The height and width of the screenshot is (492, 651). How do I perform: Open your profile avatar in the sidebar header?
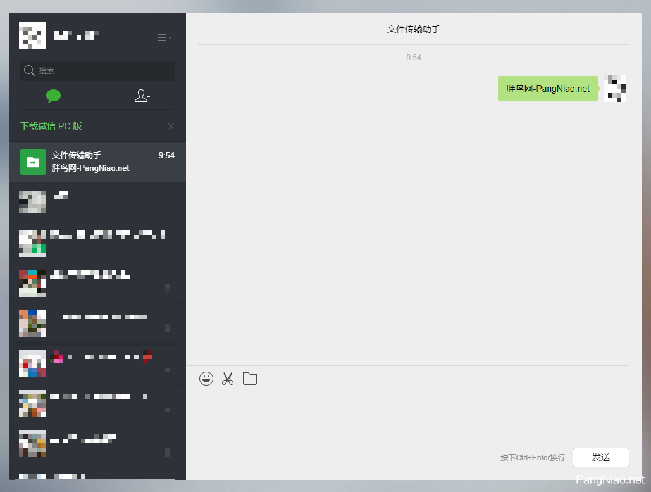(x=32, y=35)
